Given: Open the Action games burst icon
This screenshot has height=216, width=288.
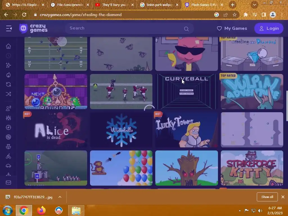Looking at the screenshot, I should click(8, 118).
